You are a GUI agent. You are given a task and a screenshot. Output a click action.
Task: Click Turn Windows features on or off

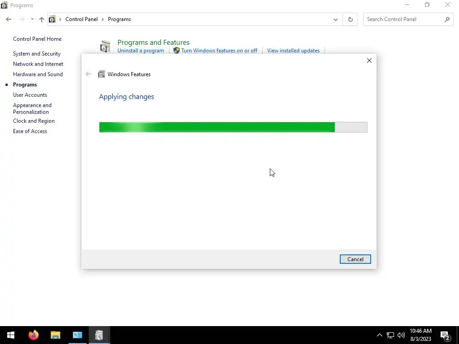click(219, 51)
